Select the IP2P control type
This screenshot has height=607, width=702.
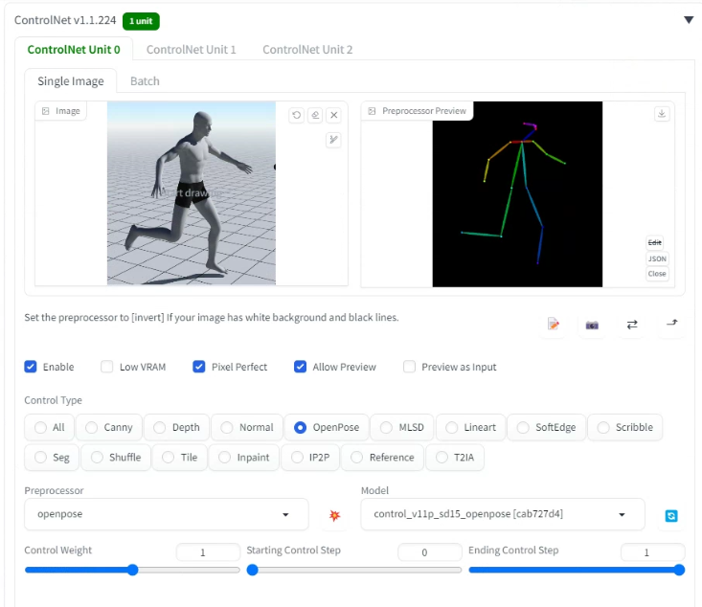click(x=310, y=458)
